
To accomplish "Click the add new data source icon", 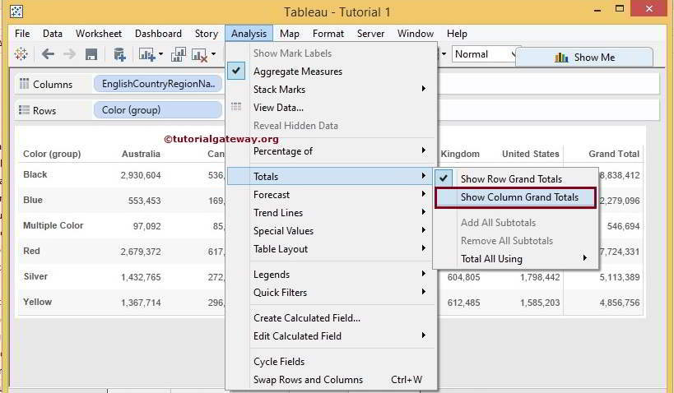I will [x=119, y=54].
